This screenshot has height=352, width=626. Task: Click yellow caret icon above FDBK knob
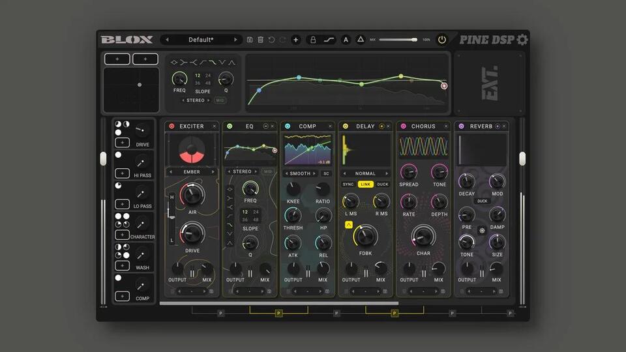tap(348, 225)
